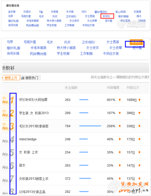
Task: Open 风衣 in the lower category list
Action: tap(67, 42)
